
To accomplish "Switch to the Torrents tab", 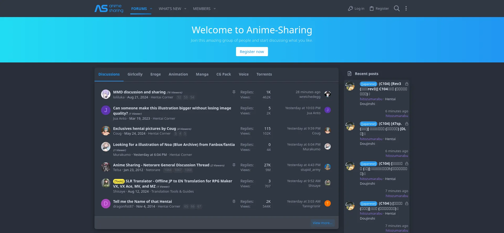I will 264,74.
